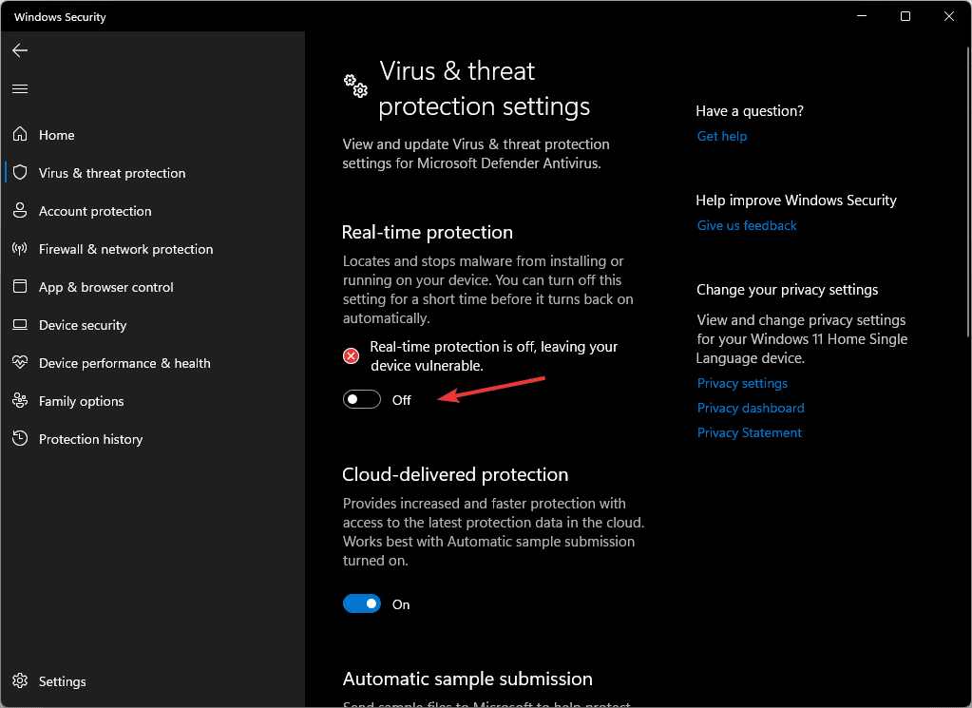Click Firewall & network protection antenna icon
Screen dimensions: 972x708
(x=20, y=249)
